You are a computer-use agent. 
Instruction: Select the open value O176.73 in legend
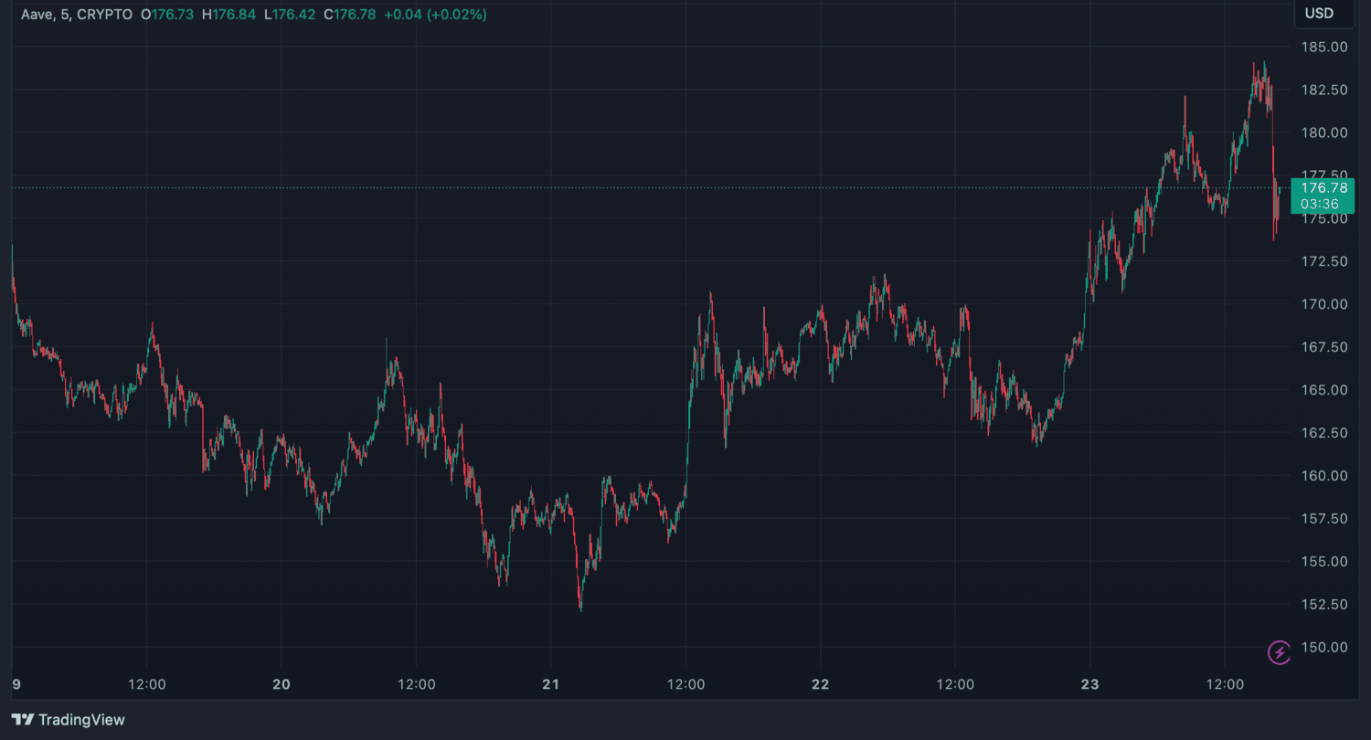(x=167, y=15)
